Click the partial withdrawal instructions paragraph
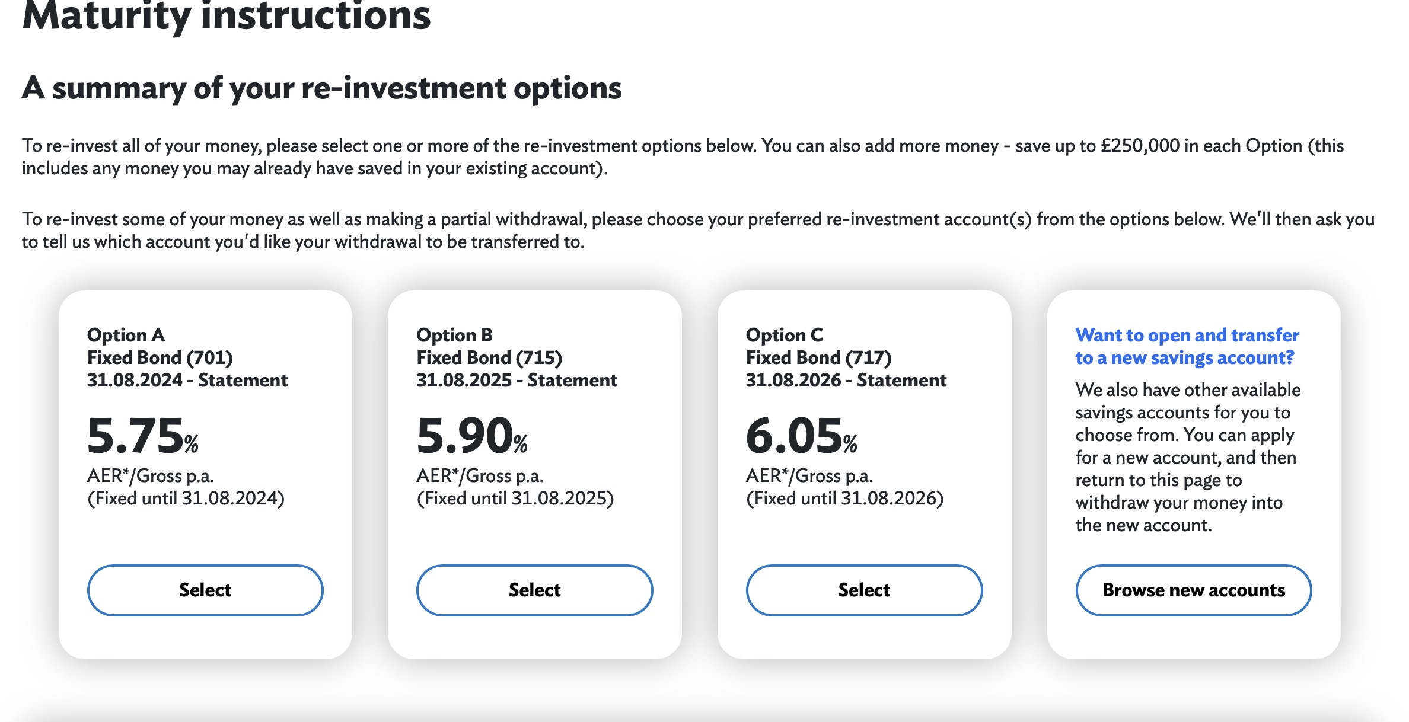 (697, 231)
